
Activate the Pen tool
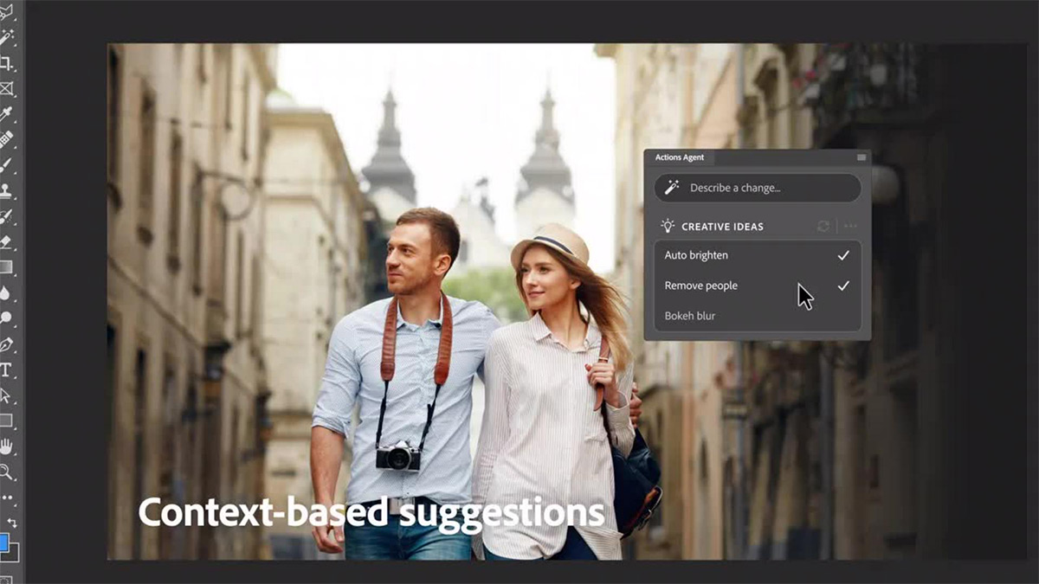click(7, 344)
